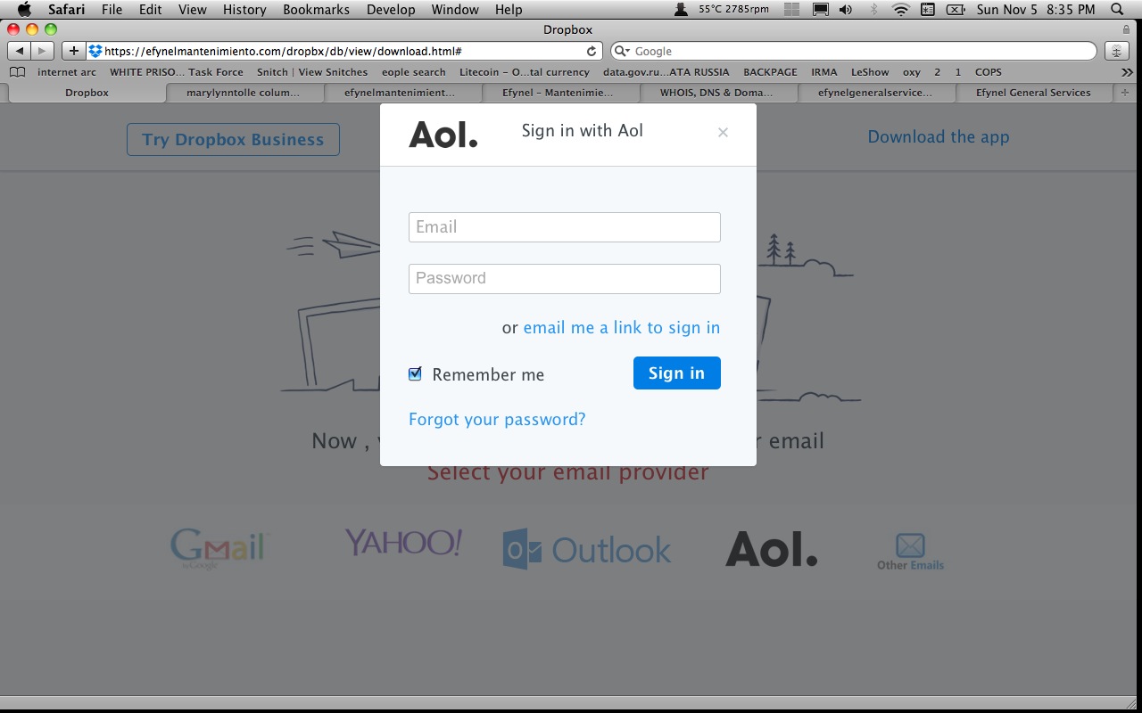
Task: Open the Google search engine dropdown
Action: point(623,52)
